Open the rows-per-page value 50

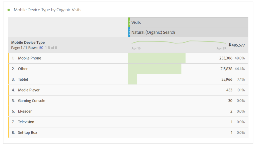tap(41, 47)
